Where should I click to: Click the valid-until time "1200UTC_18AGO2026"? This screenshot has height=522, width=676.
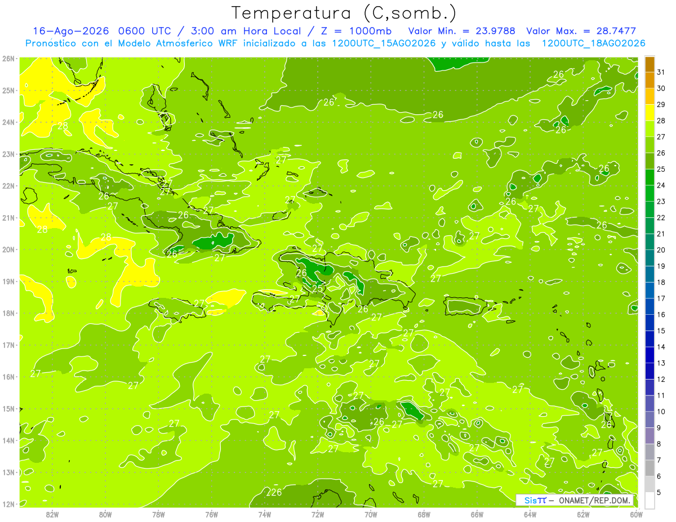click(x=593, y=43)
